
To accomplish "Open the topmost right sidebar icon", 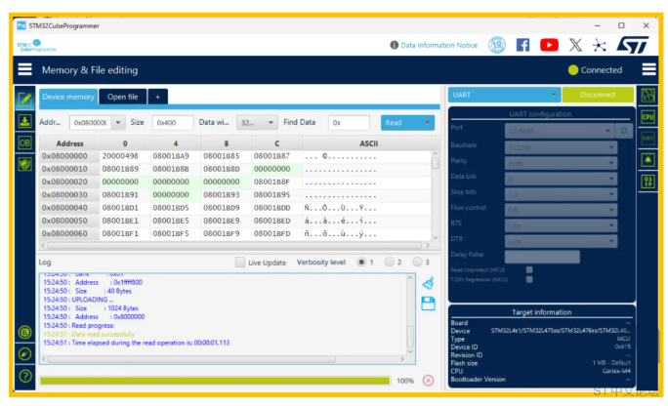I will coord(647,96).
